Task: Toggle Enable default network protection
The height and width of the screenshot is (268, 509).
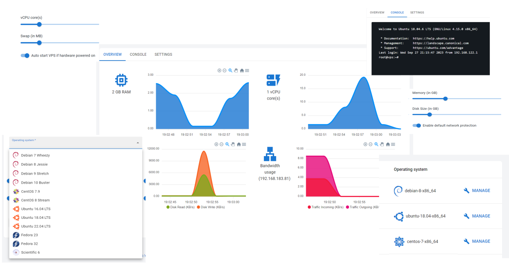Action: (x=417, y=125)
